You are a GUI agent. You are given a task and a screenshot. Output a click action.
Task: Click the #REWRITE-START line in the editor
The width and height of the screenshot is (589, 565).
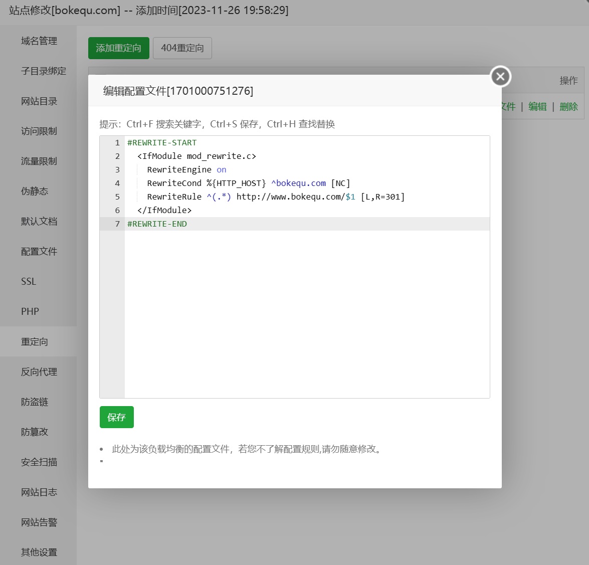tap(162, 143)
